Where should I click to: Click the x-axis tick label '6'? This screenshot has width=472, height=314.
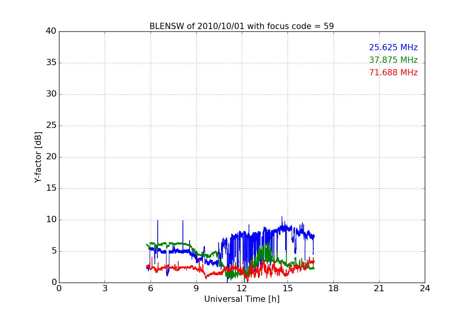pyautogui.click(x=151, y=288)
